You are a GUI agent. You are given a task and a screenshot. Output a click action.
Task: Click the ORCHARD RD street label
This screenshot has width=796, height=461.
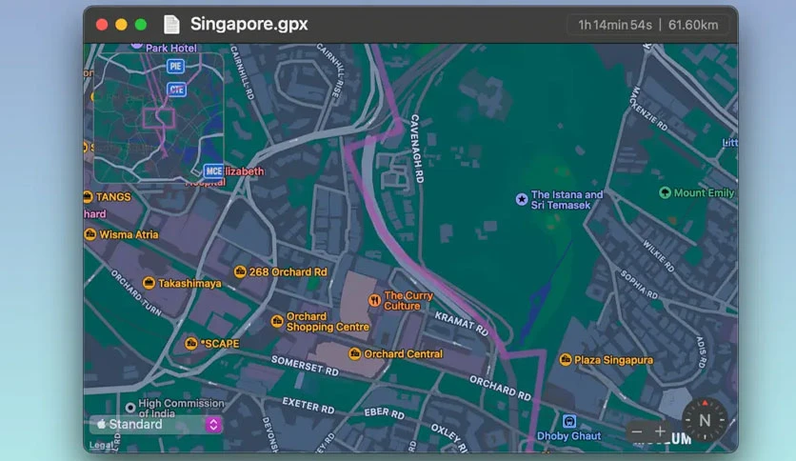pyautogui.click(x=500, y=388)
